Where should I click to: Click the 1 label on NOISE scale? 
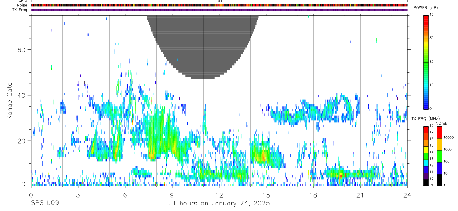(x=444, y=185)
